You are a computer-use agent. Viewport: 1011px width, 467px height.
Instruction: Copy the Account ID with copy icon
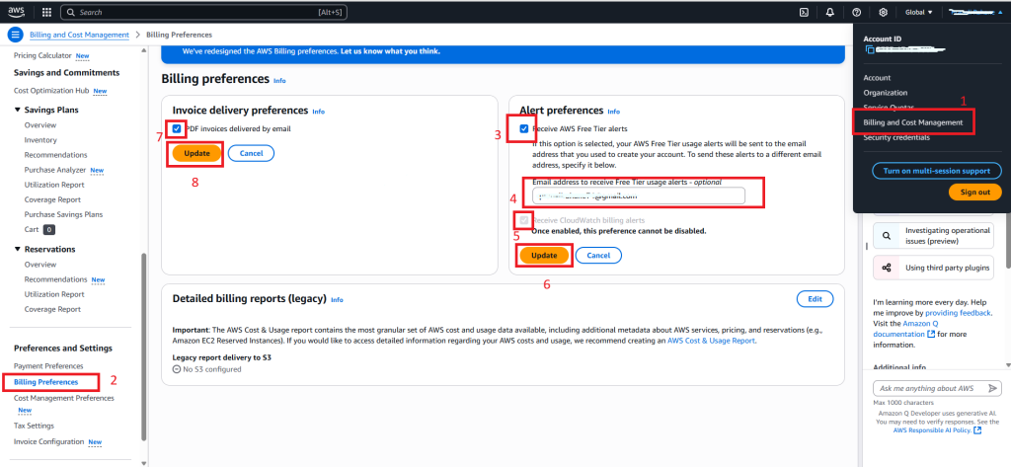coord(870,49)
